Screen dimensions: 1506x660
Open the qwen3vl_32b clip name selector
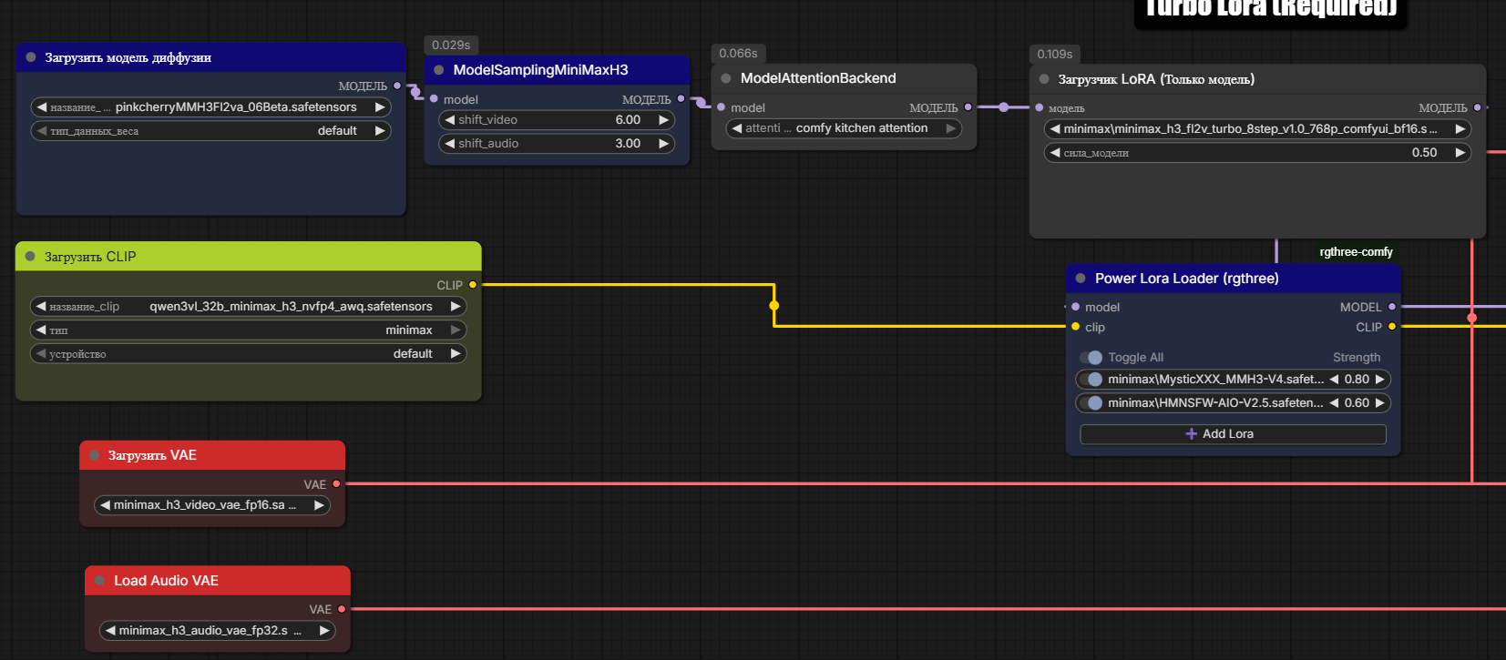[249, 307]
